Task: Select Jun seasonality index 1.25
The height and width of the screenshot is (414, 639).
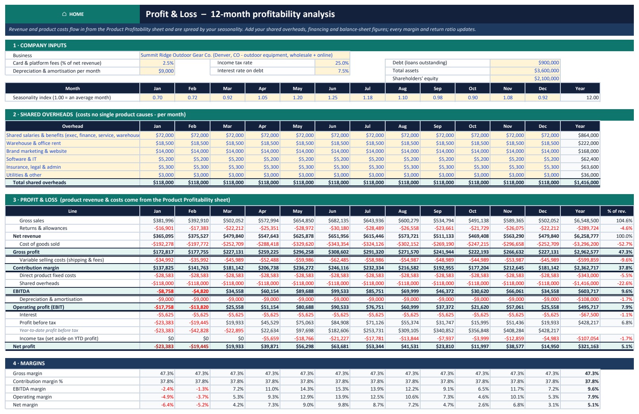Action: [332, 98]
